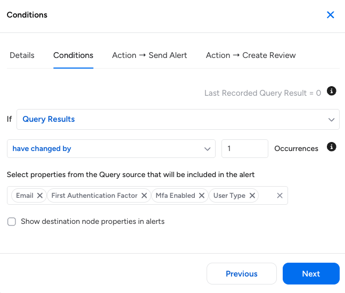345x293 pixels.
Task: Click the Occurrences number input field
Action: click(x=244, y=149)
